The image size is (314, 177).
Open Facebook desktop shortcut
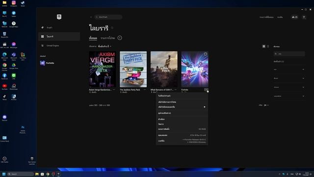coord(4,76)
